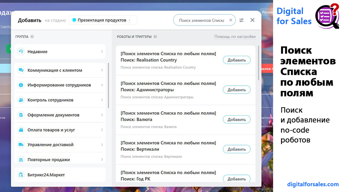Click the Недавние clock icon
This screenshot has height=192, width=342.
click(21, 51)
